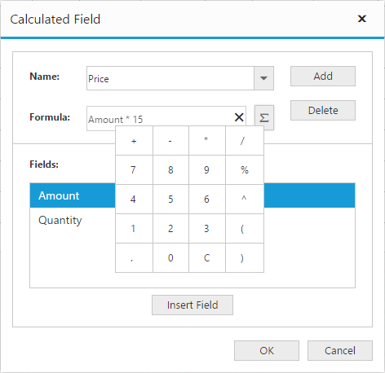This screenshot has width=385, height=373.
Task: Clear the formula with the X icon
Action: point(239,117)
